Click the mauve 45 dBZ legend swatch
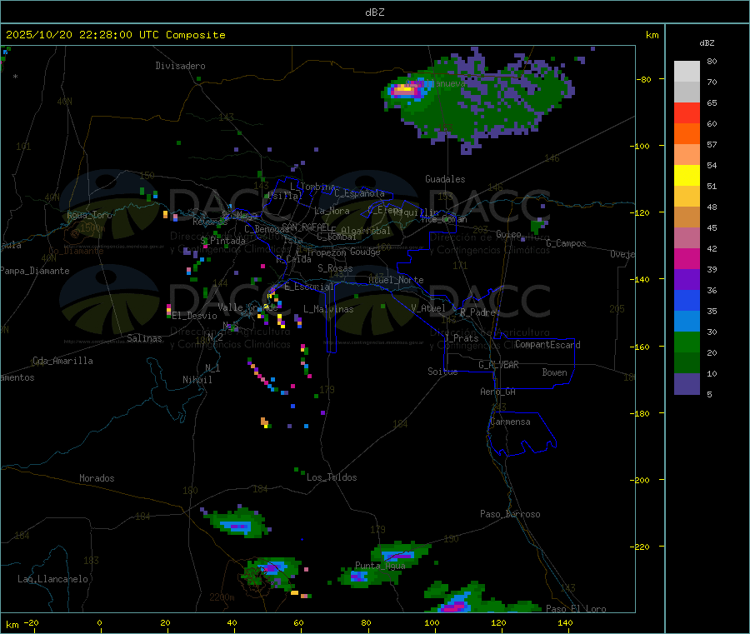The image size is (750, 634). [x=687, y=237]
